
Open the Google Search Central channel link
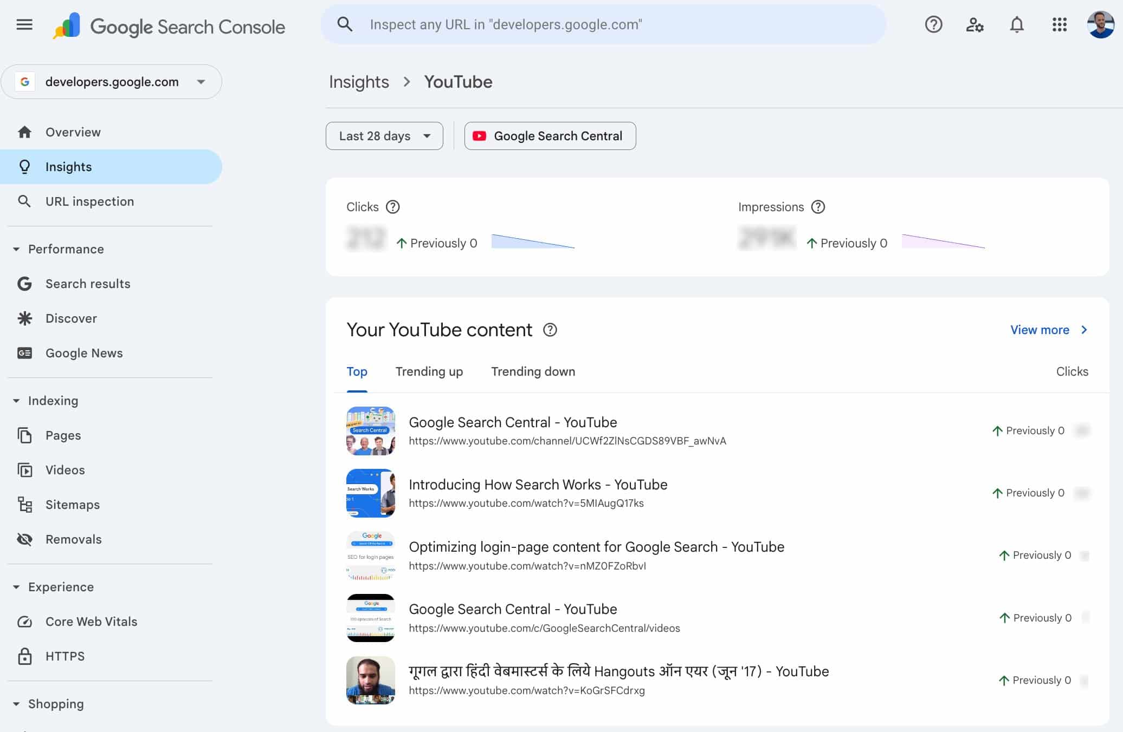coord(513,422)
